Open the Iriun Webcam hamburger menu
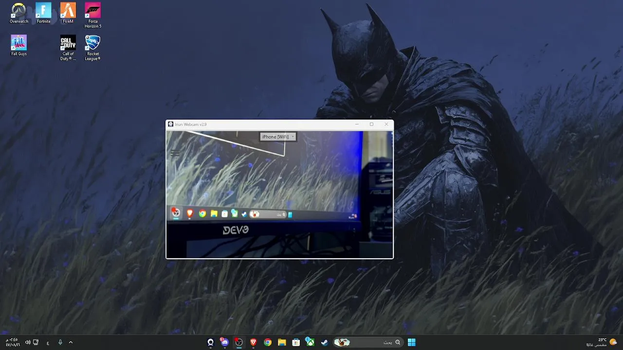The height and width of the screenshot is (350, 623). (x=175, y=153)
